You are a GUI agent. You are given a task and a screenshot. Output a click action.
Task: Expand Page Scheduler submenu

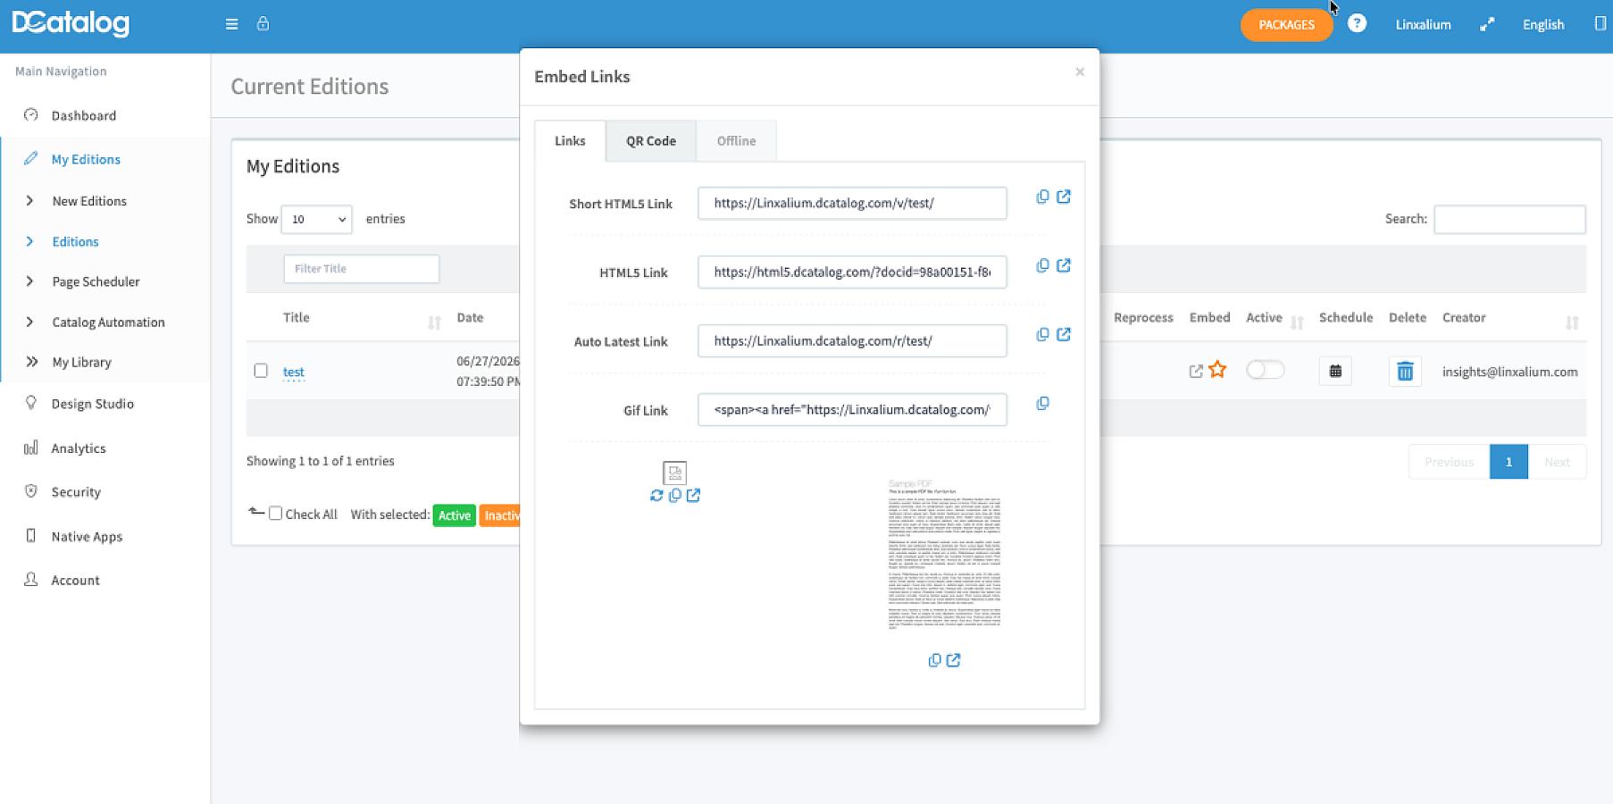click(x=96, y=281)
